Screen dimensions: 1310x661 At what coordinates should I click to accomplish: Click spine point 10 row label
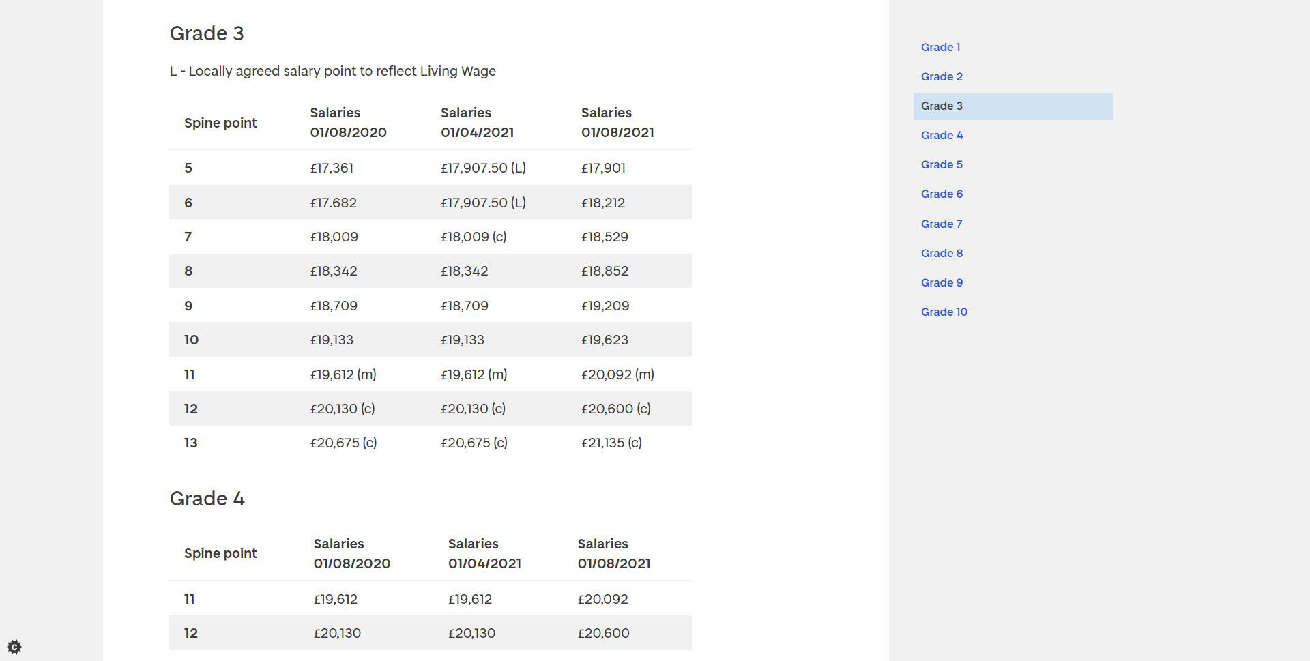tap(191, 340)
